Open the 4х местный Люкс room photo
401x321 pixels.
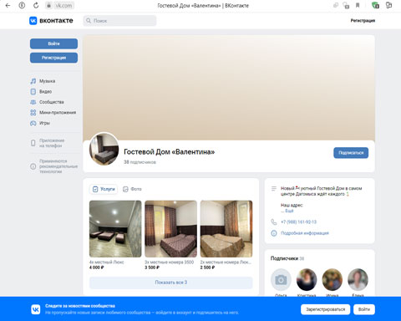click(115, 229)
